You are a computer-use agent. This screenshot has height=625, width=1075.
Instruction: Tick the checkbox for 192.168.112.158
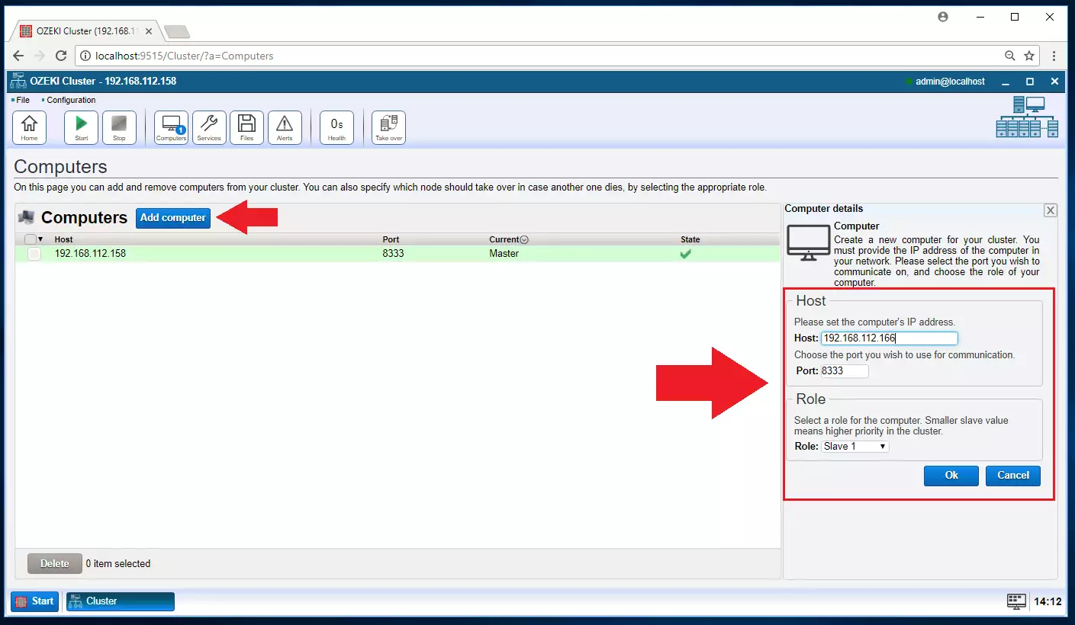34,254
